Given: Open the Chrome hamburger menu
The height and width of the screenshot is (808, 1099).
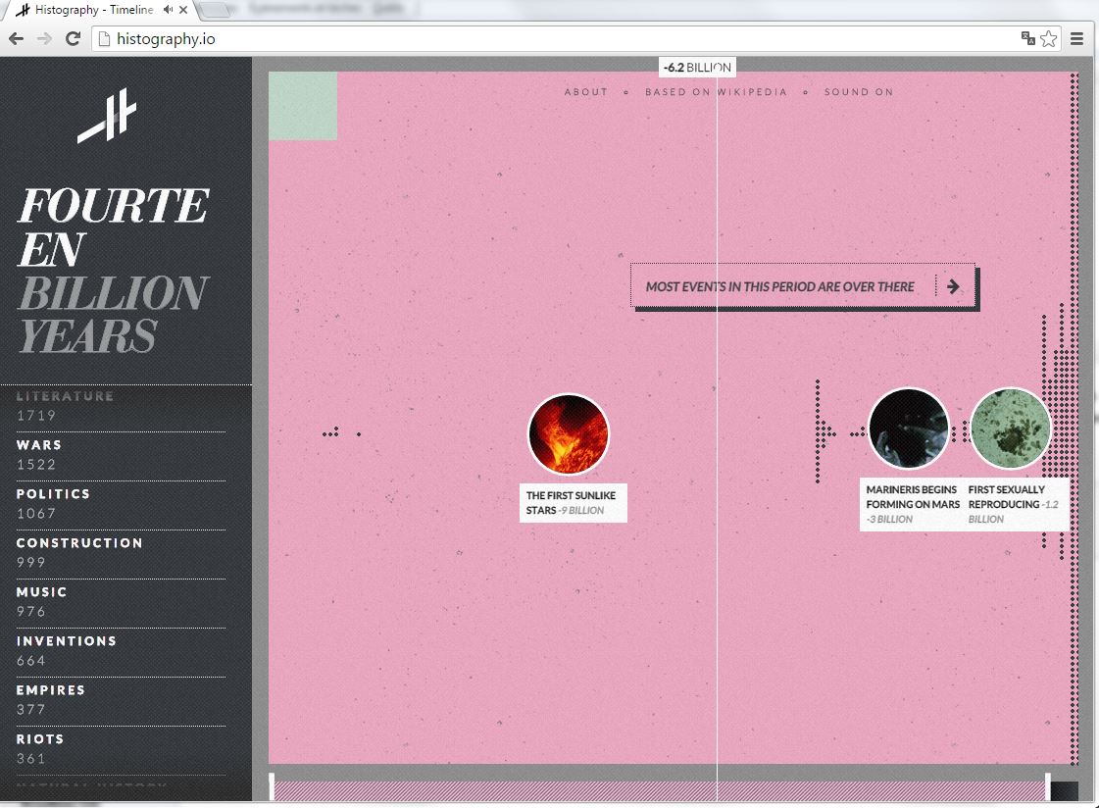Looking at the screenshot, I should (x=1076, y=39).
